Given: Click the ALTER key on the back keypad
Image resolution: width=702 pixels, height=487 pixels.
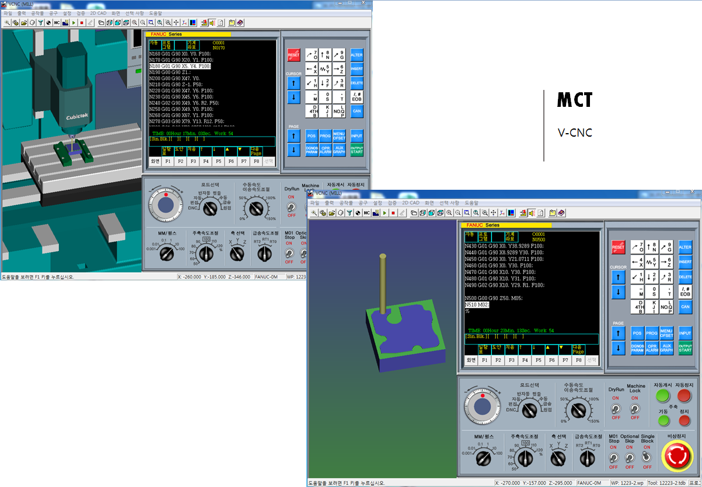Looking at the screenshot, I should coord(357,55).
